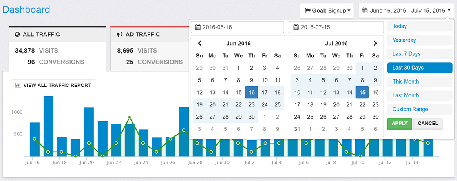457x181 pixels.
Task: Click the bar chart icon in report button
Action: pyautogui.click(x=18, y=85)
